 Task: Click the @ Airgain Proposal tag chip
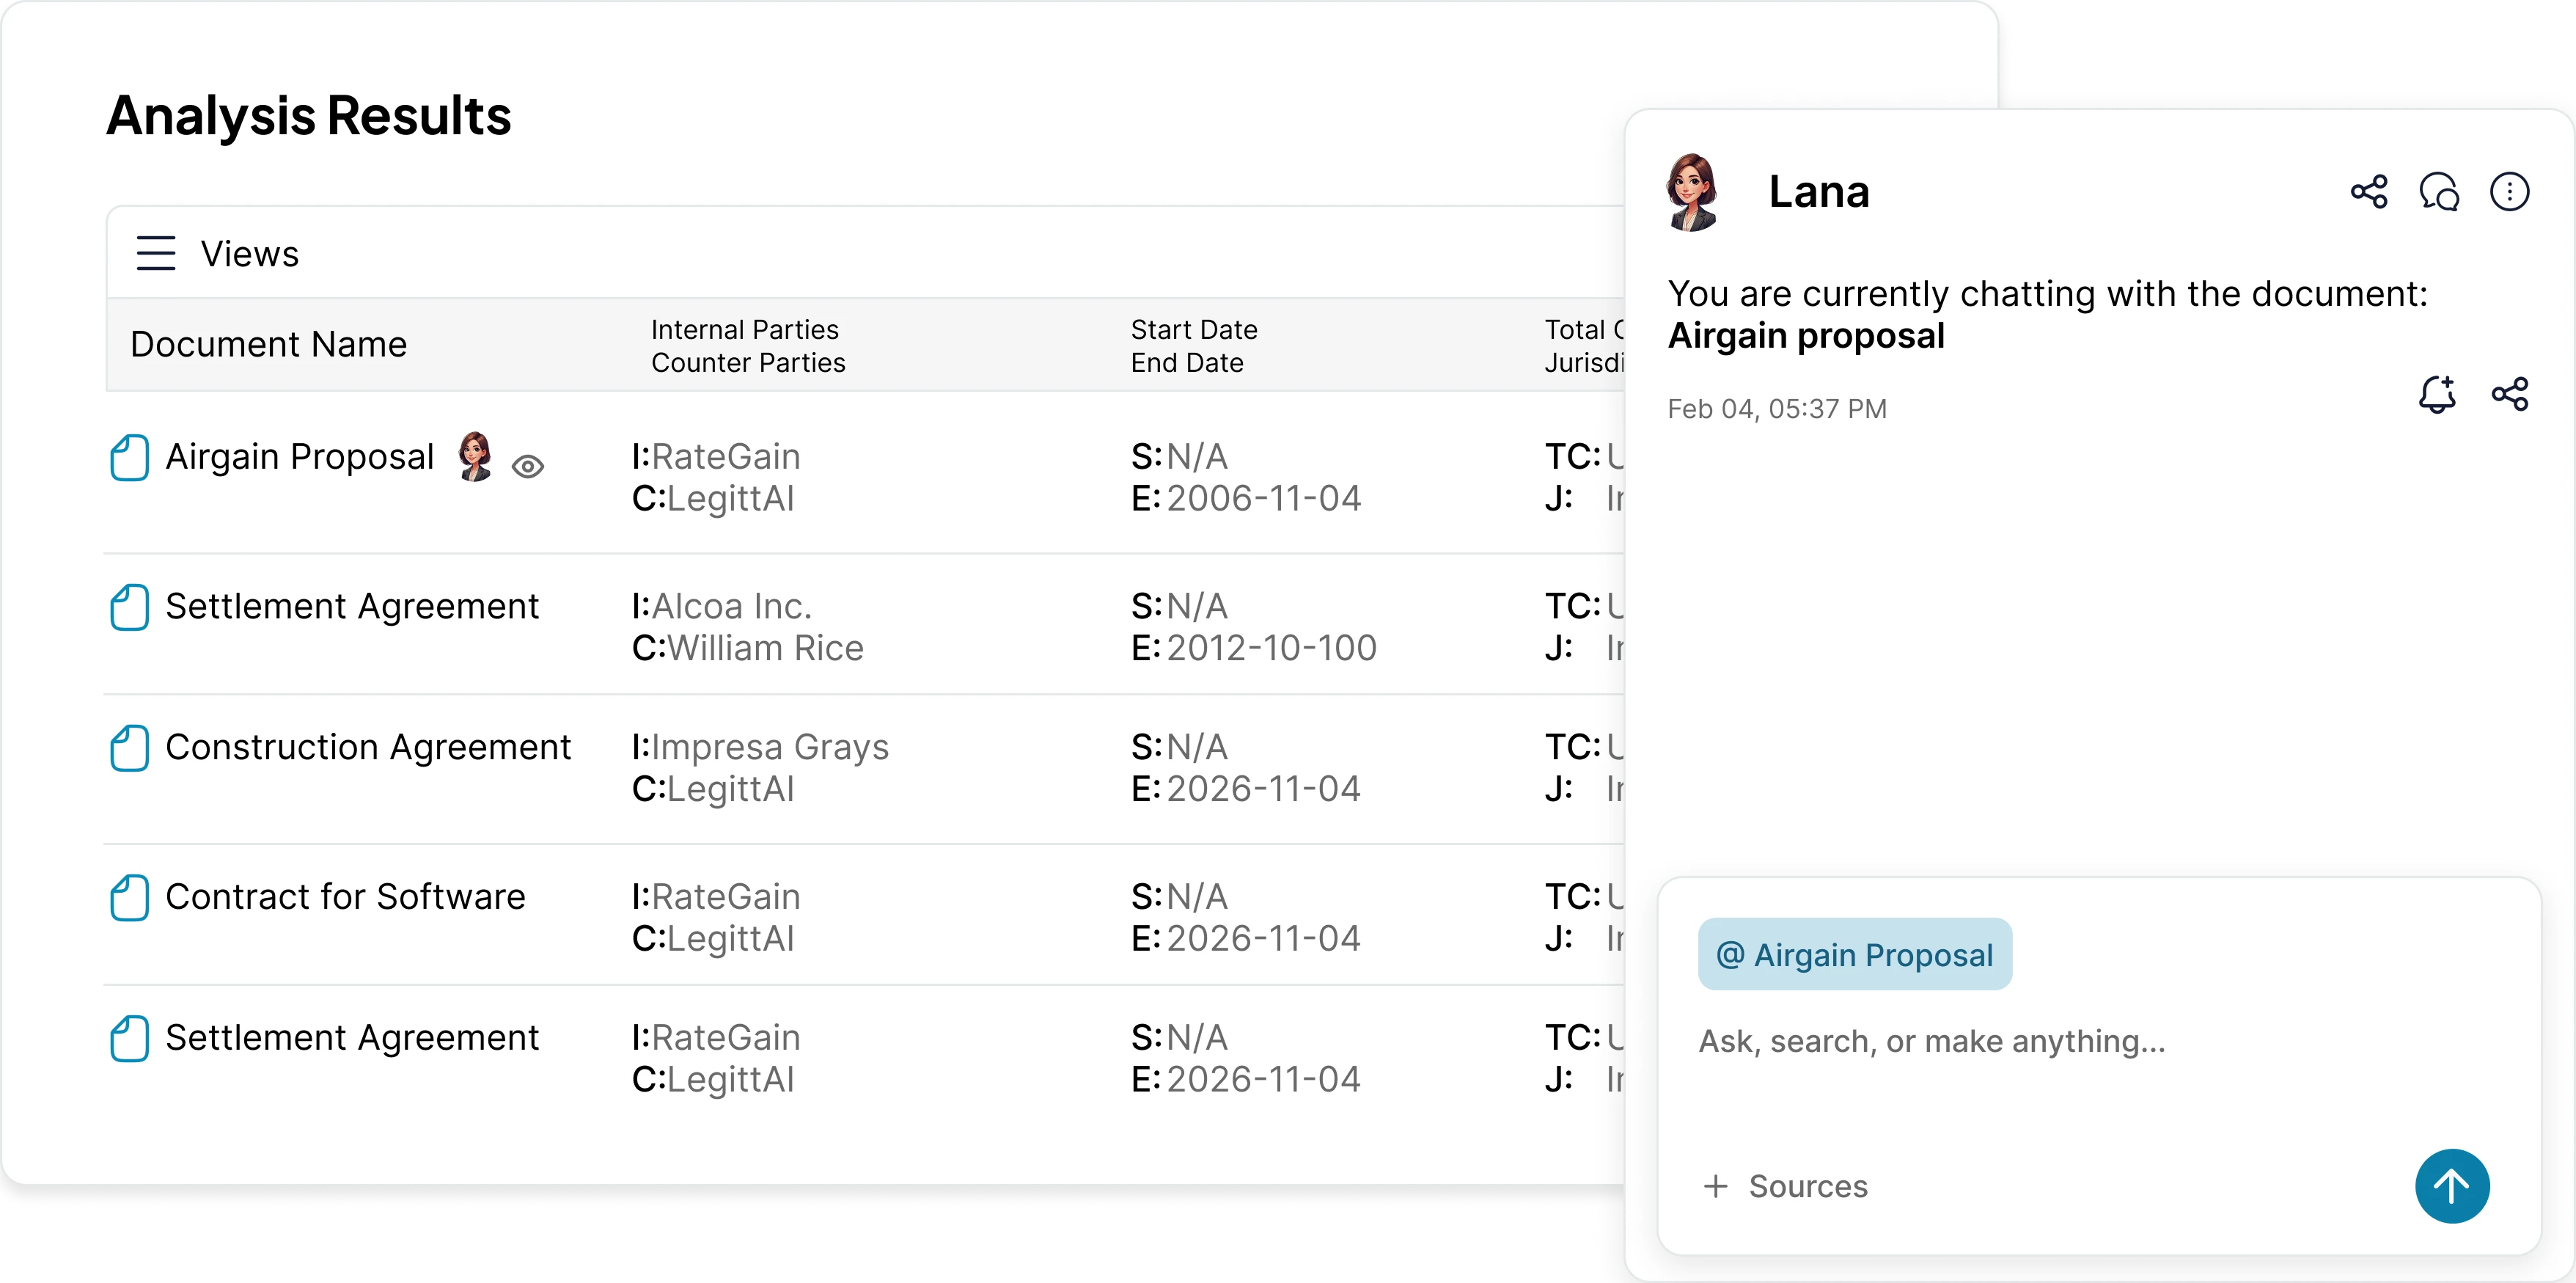coord(1854,954)
